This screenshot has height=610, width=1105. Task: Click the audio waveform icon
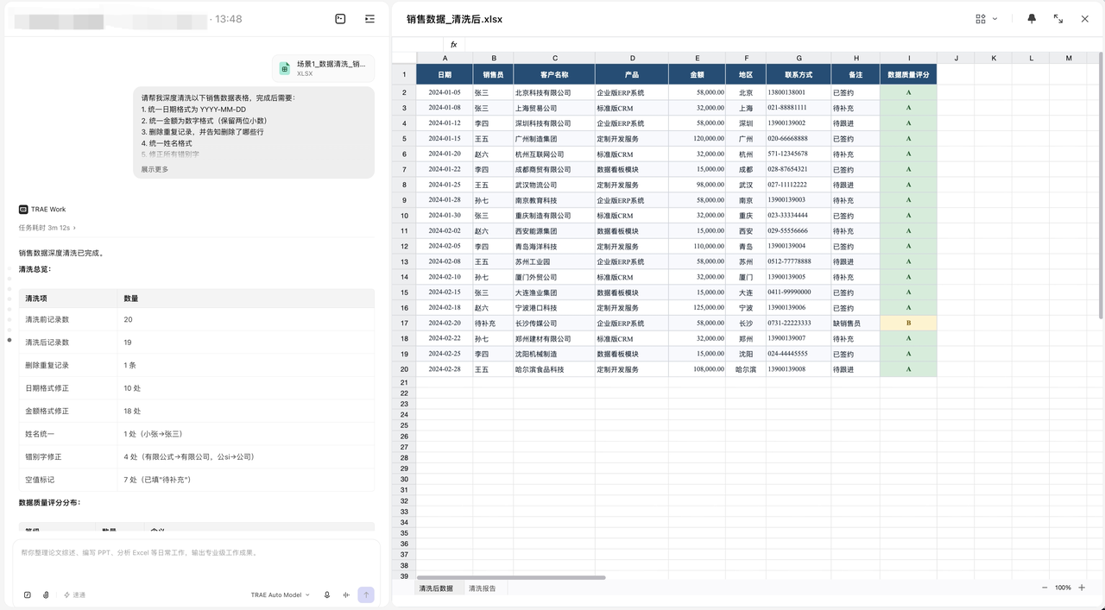346,595
